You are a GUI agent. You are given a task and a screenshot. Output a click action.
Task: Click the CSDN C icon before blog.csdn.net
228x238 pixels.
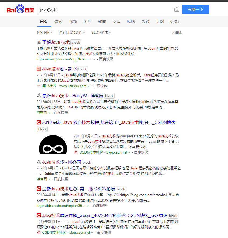[76, 152]
